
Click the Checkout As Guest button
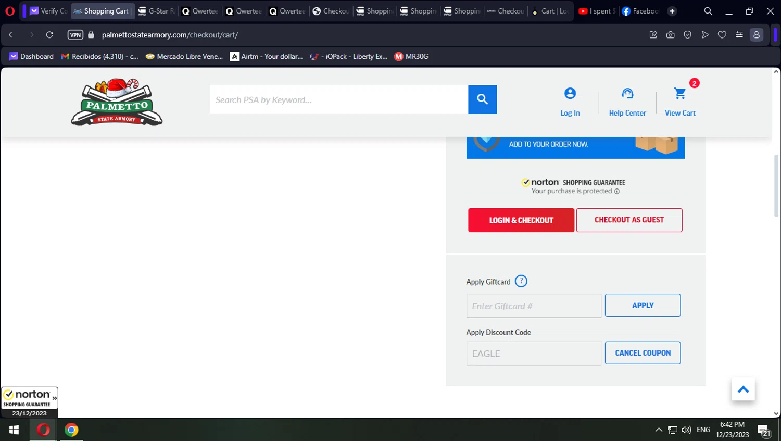pos(629,220)
